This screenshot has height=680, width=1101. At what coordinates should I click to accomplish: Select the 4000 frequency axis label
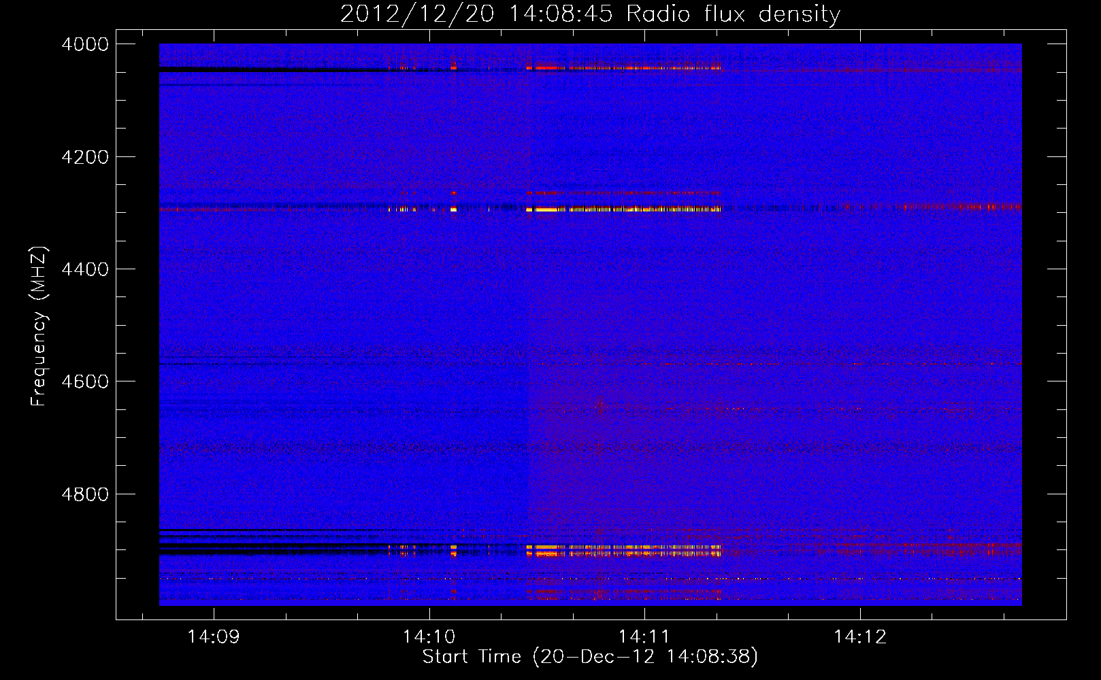tap(85, 45)
